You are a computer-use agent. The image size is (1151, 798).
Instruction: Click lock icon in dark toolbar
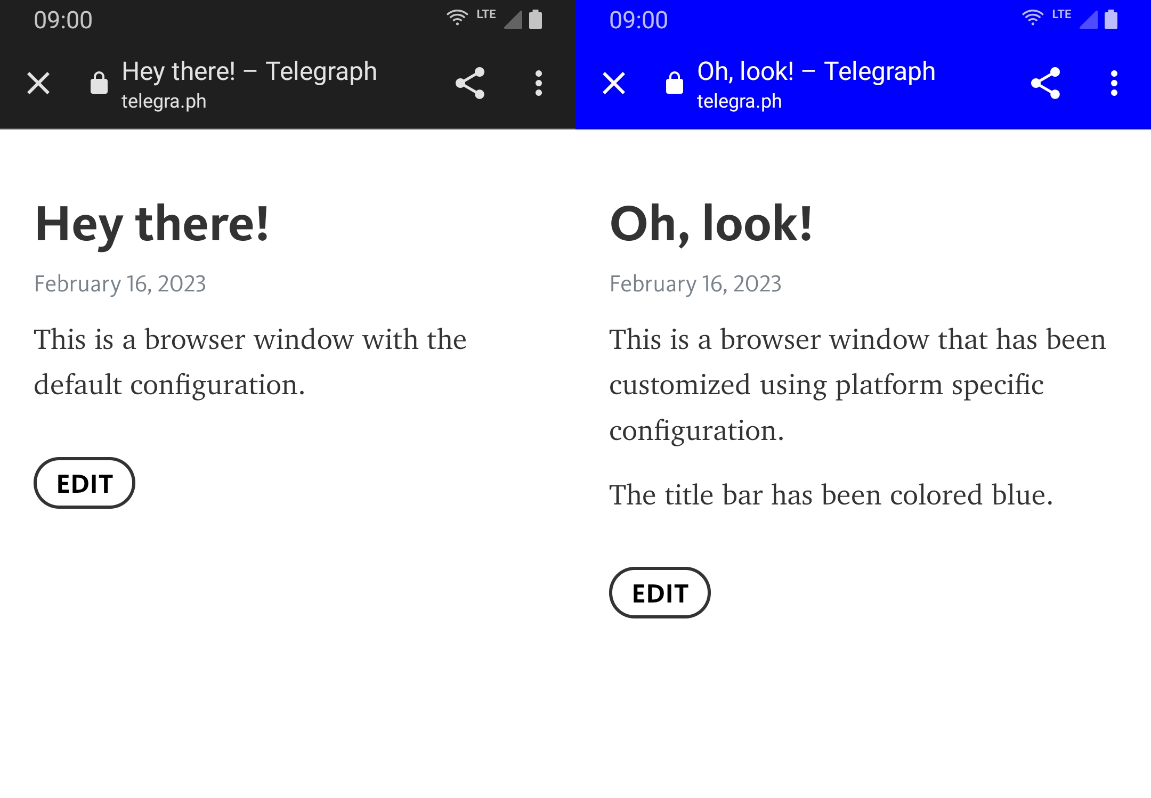[99, 83]
